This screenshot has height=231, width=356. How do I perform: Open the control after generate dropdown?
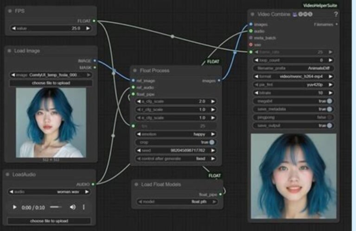pos(176,159)
